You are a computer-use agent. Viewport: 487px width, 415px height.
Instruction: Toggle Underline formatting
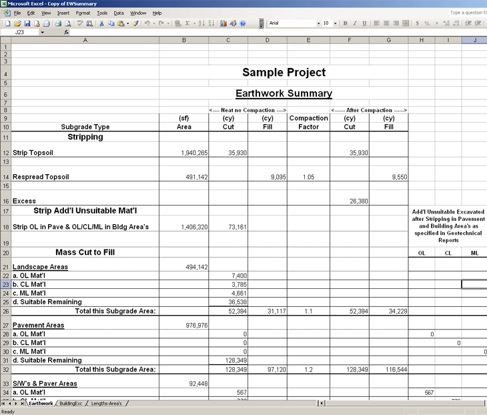363,23
